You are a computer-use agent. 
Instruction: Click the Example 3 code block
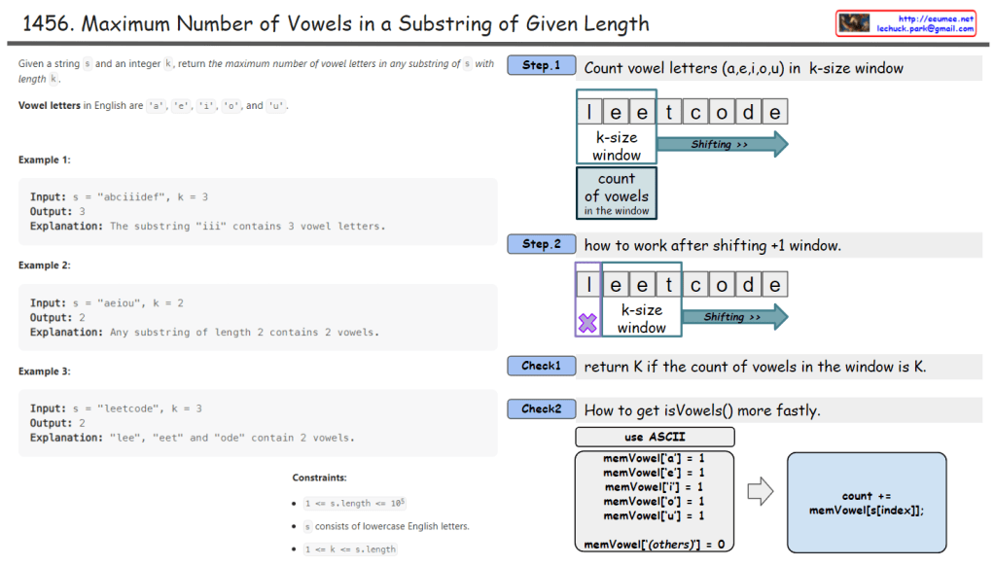point(258,423)
